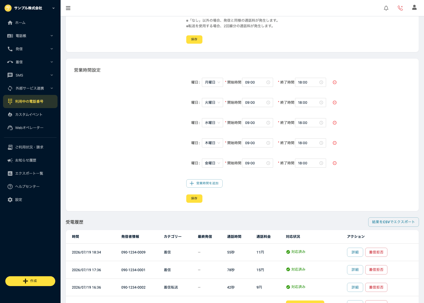The height and width of the screenshot is (303, 424).
Task: Expand the 電話帳 submenu chevron
Action: (x=52, y=36)
